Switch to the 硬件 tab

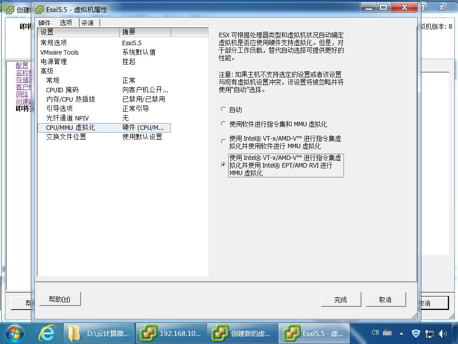44,23
